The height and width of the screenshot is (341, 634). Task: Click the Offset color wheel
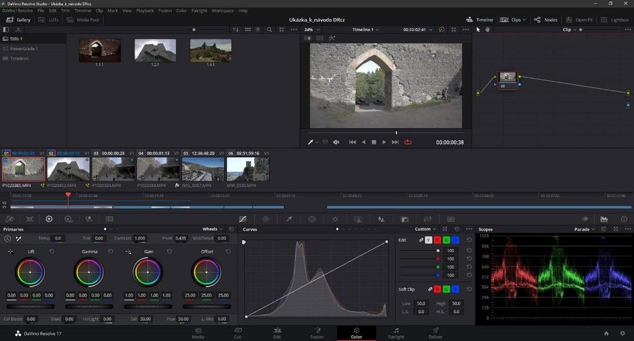click(206, 272)
